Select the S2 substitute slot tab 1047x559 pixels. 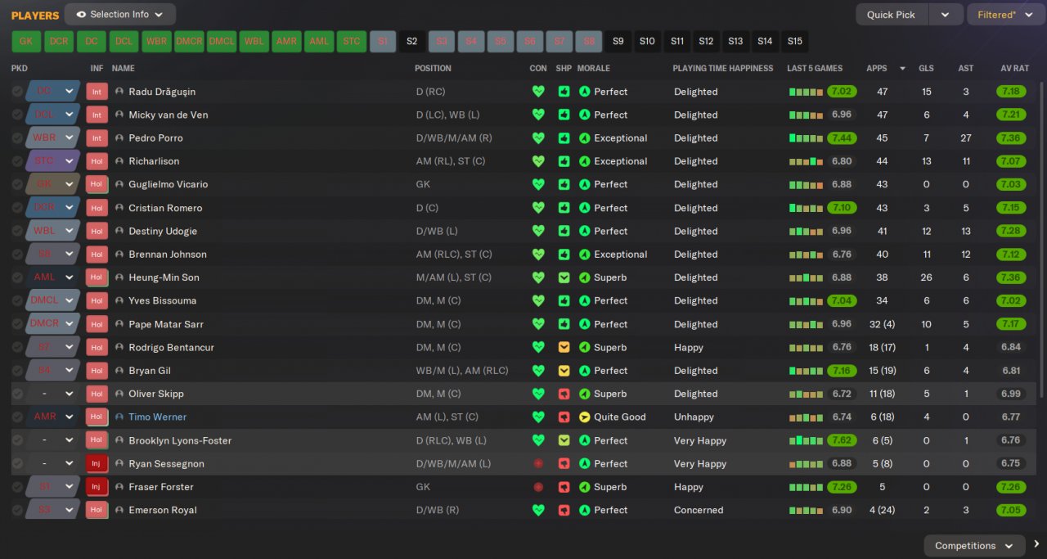[412, 41]
